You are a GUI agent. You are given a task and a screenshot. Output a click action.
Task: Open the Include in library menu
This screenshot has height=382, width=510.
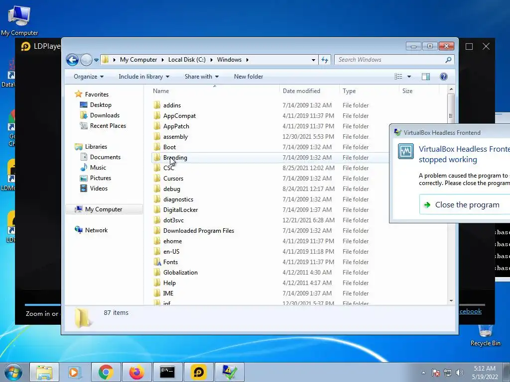pos(144,77)
